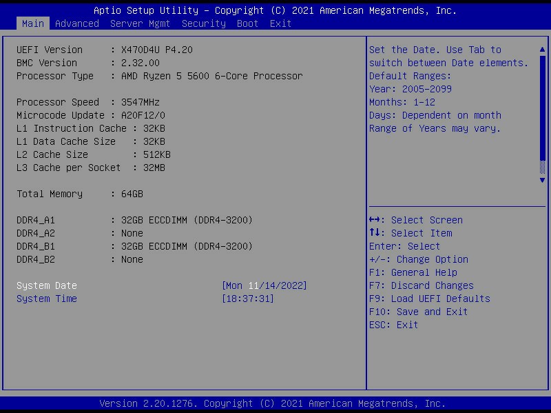Click F9: Load UEFI Defaults hint
Screen dimensions: 551x413
pyautogui.click(x=429, y=299)
